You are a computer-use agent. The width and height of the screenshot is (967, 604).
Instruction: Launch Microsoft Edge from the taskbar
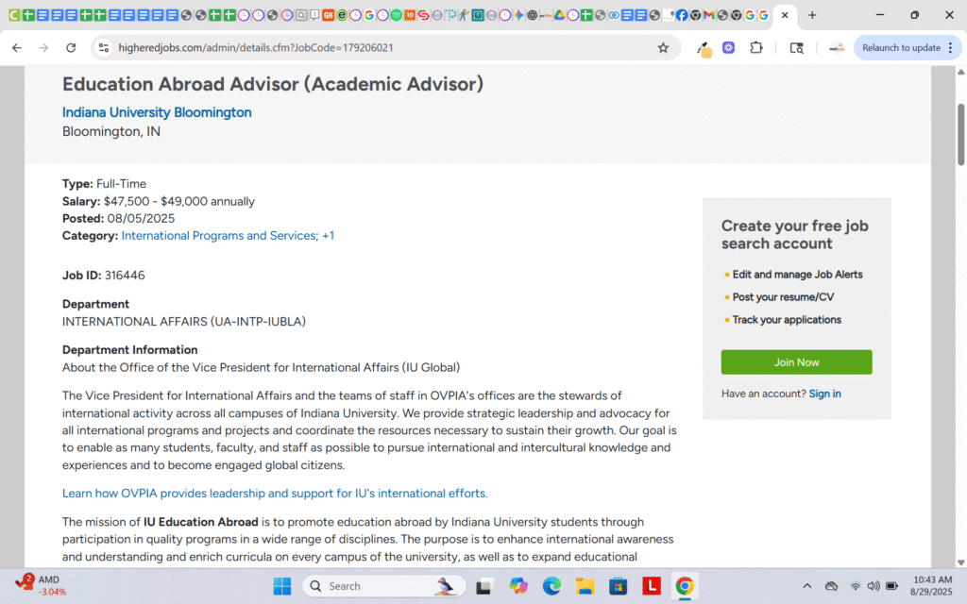point(551,586)
